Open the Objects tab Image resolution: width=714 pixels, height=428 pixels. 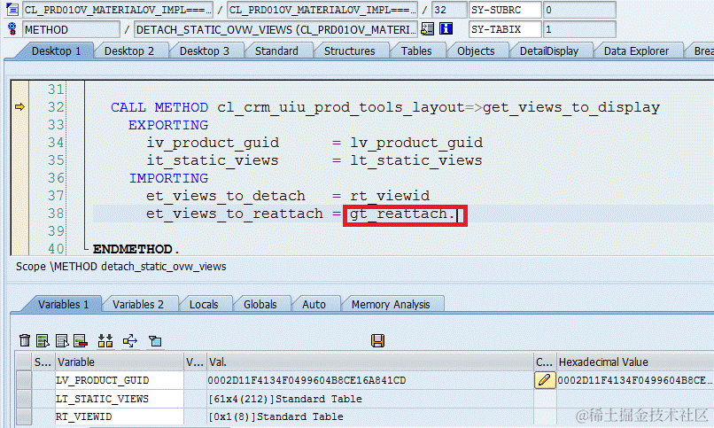(x=476, y=51)
